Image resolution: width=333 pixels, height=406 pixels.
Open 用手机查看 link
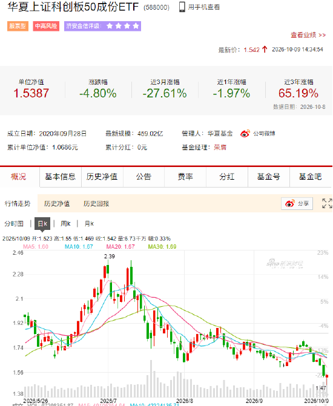[x=204, y=7]
